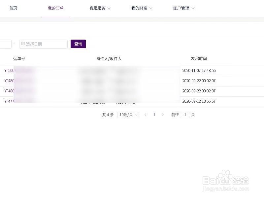Open the 10条/页 page size selector
Screen dimensions: 264x198
[x=128, y=115]
